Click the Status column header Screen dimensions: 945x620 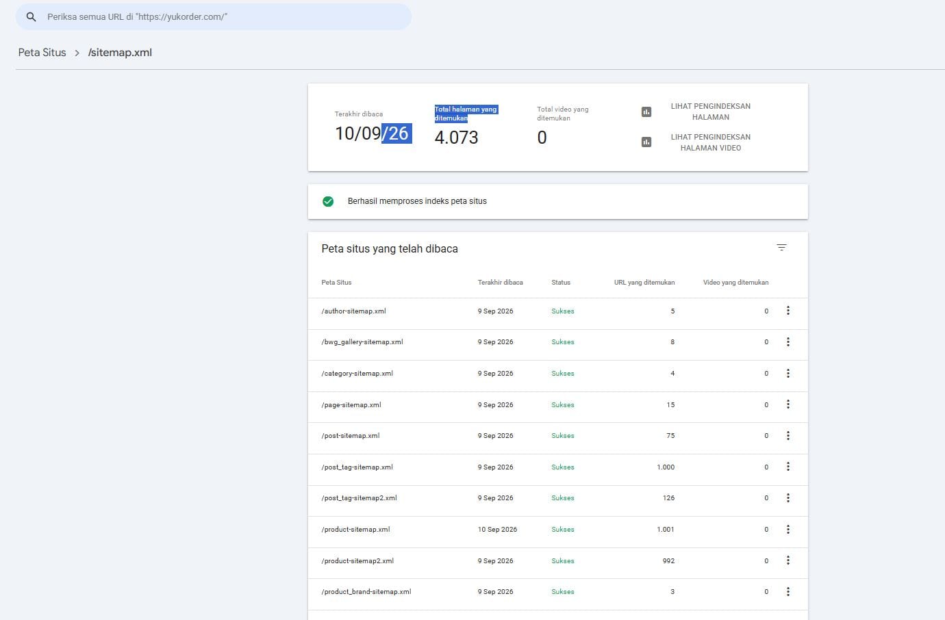(x=561, y=282)
